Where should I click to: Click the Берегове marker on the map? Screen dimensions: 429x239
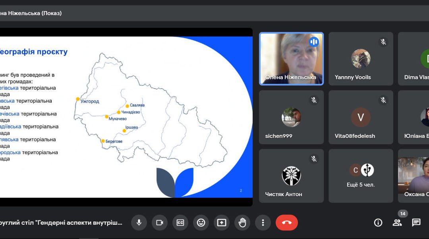[103, 141]
